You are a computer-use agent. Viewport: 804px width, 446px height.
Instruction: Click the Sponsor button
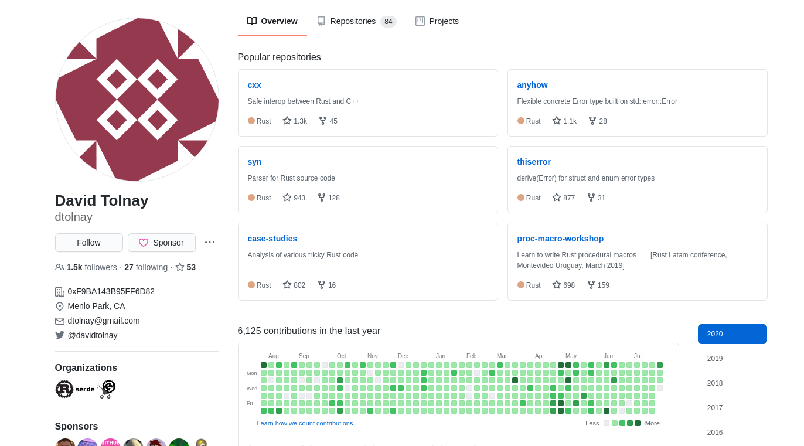(x=162, y=243)
